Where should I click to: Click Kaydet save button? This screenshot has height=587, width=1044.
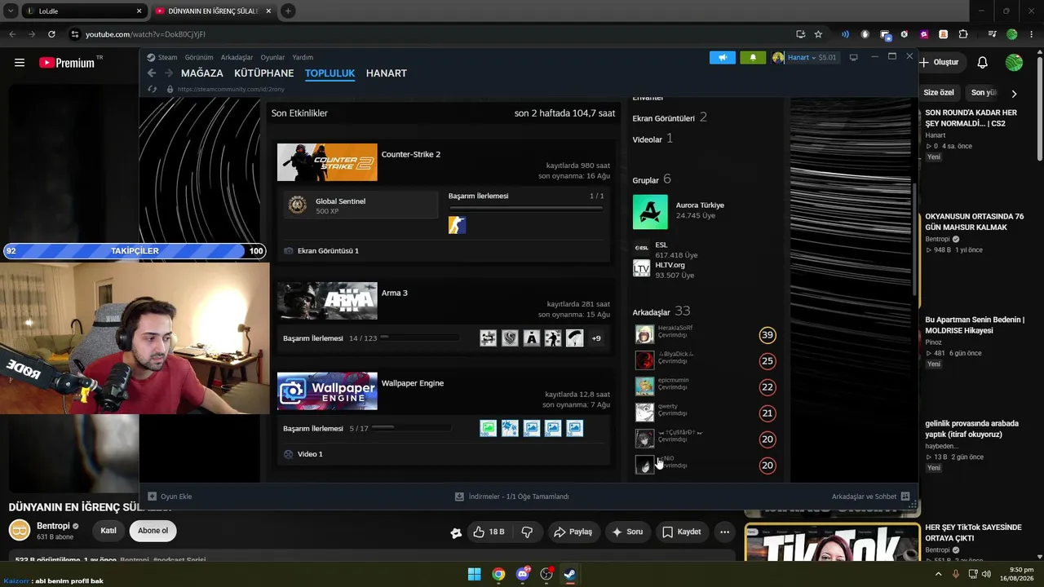point(681,532)
